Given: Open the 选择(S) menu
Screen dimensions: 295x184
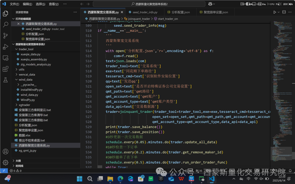Looking at the screenshot, I should coord(40,4).
